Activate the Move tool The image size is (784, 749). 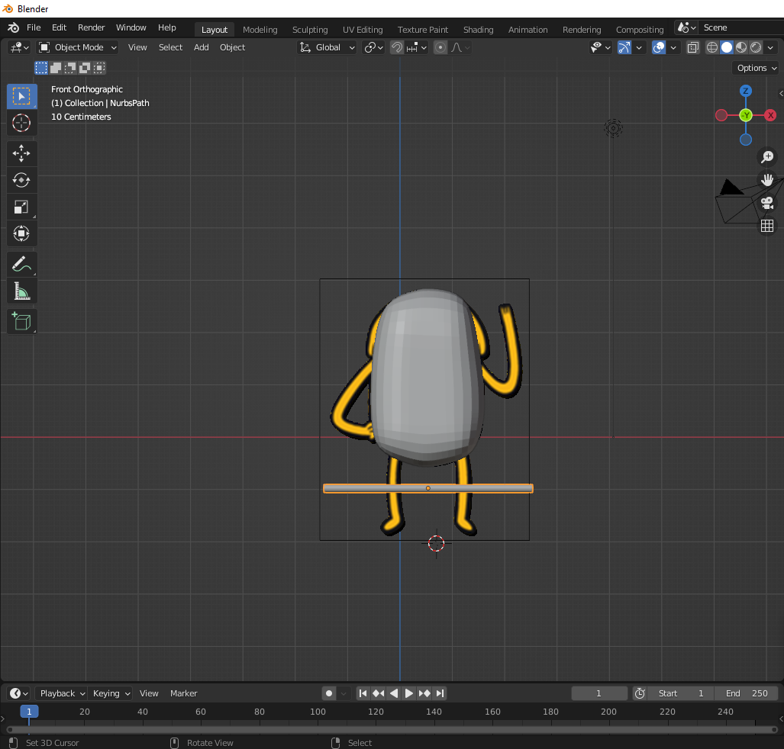tap(21, 153)
